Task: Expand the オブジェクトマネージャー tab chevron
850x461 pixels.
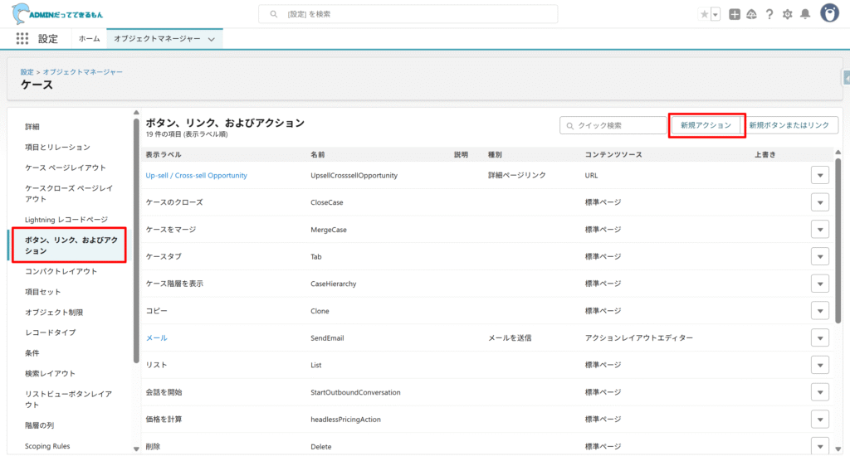Action: (x=212, y=39)
